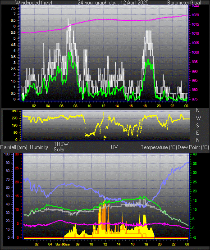Image resolution: width=210 pixels, height=250 pixels.
Task: Click the '985' barometer axis value
Action: click(x=195, y=80)
